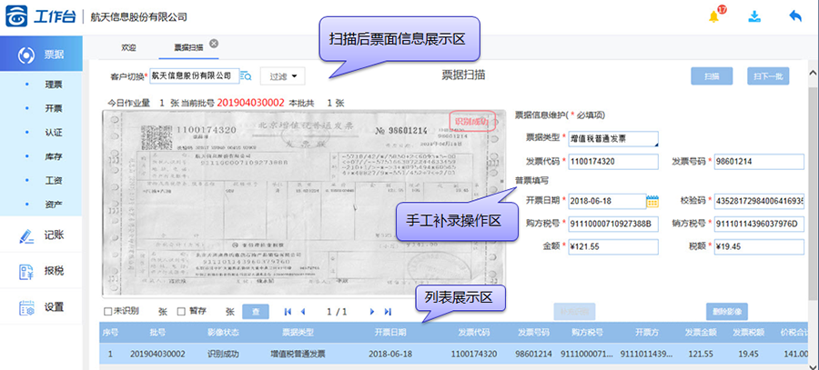Click the 扫下一批 button
The width and height of the screenshot is (819, 370).
tap(765, 76)
